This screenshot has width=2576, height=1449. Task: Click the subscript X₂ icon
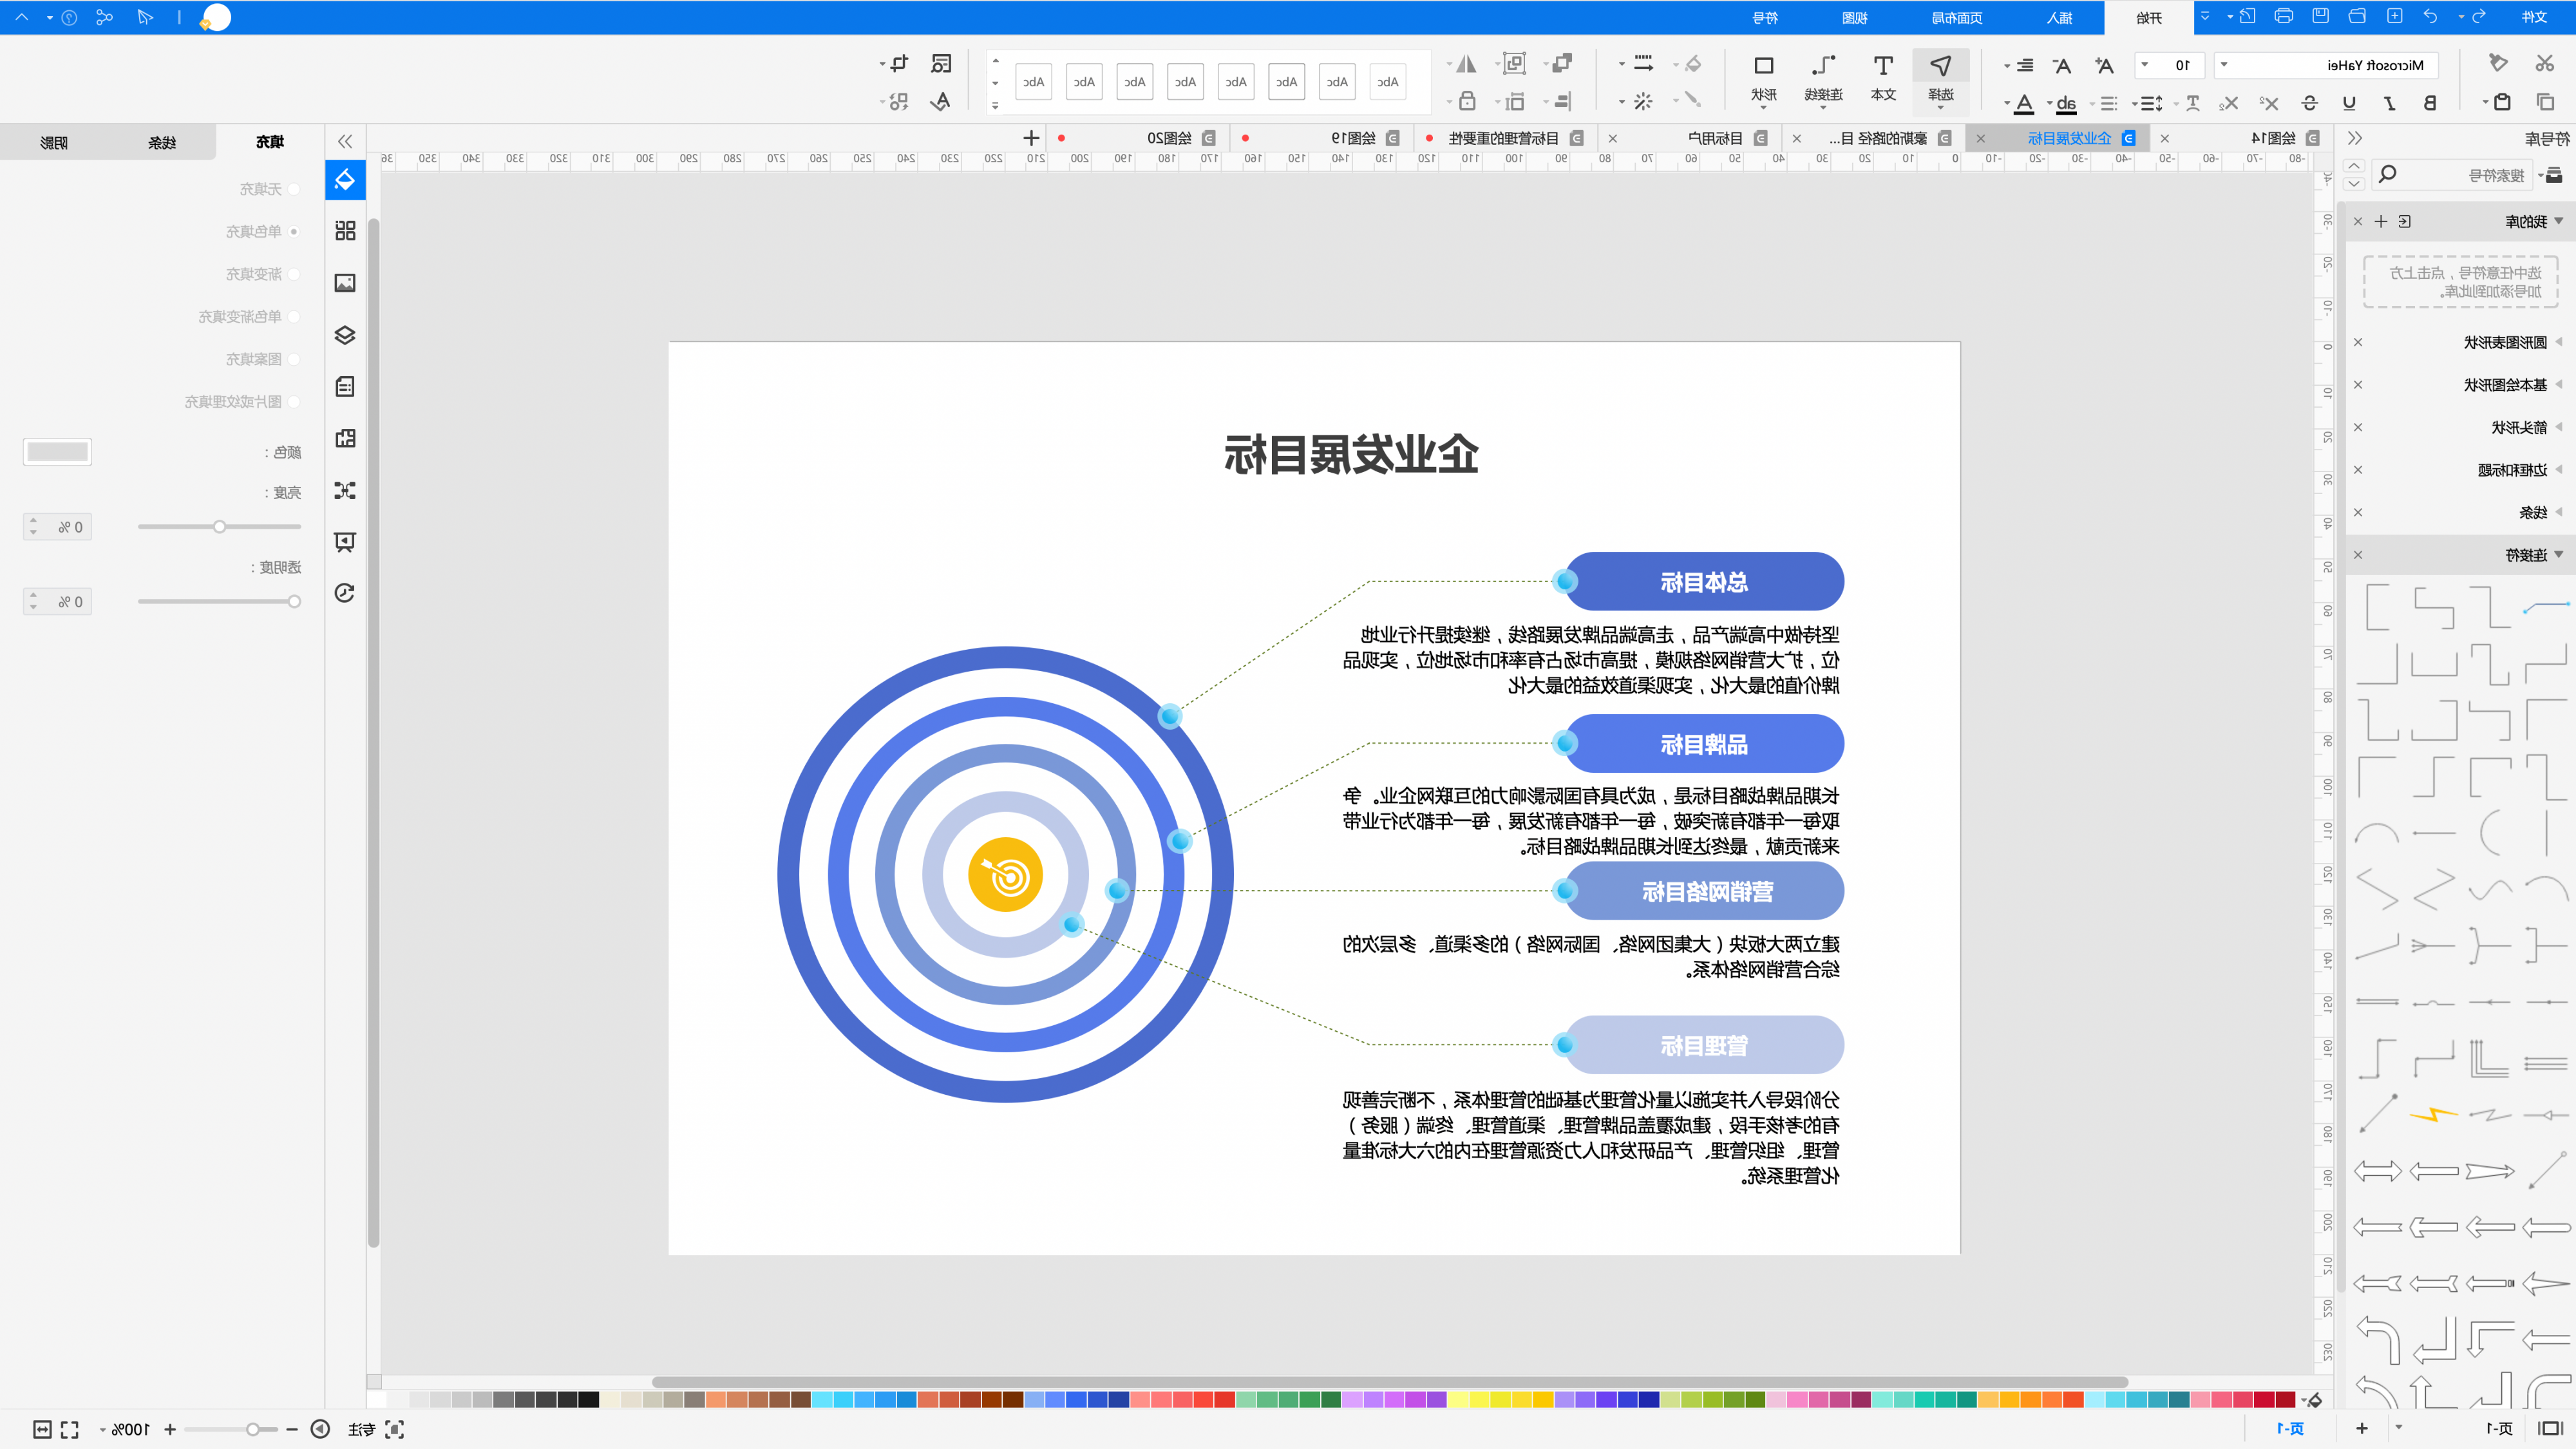2229,102
